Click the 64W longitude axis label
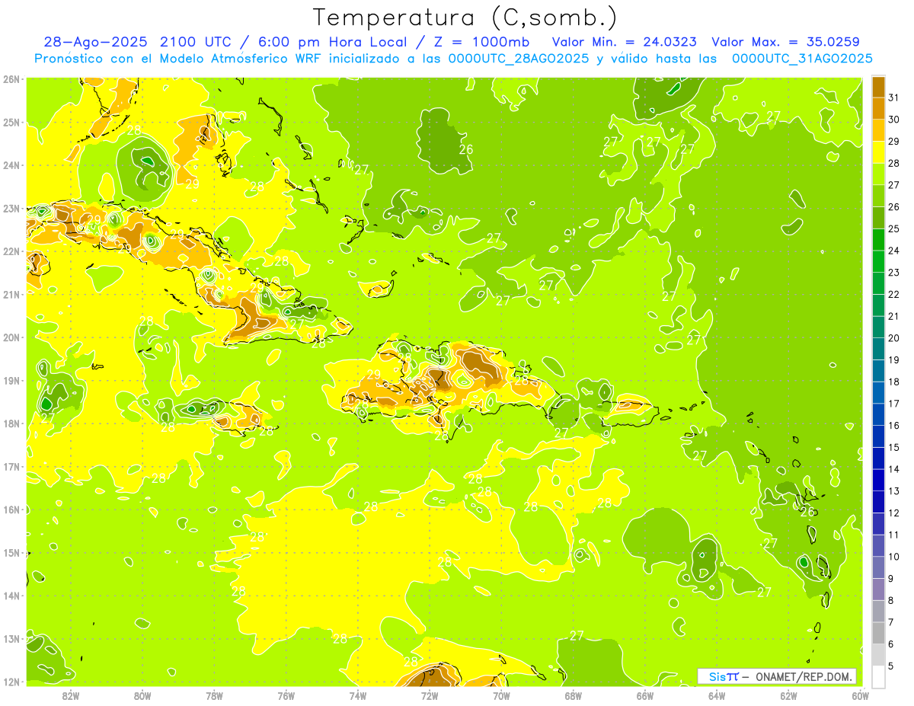Viewport: 914px width, 706px height. pos(716,695)
